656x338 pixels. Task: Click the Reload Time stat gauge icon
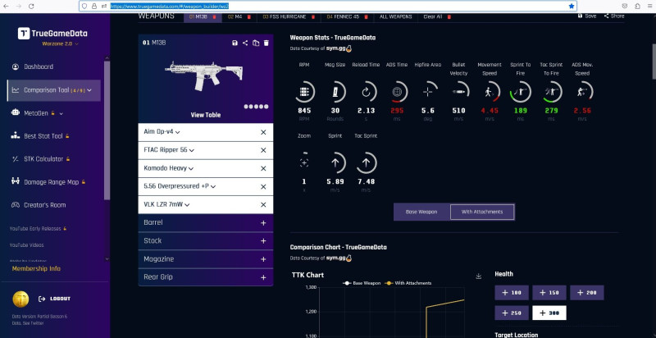tap(366, 92)
